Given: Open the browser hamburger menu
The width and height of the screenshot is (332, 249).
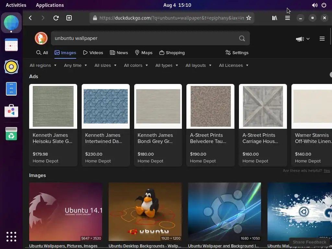Looking at the screenshot, I should (288, 18).
